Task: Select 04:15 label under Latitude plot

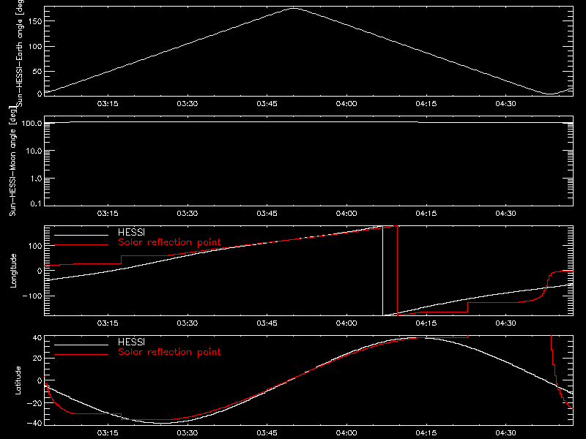Action: click(x=426, y=432)
